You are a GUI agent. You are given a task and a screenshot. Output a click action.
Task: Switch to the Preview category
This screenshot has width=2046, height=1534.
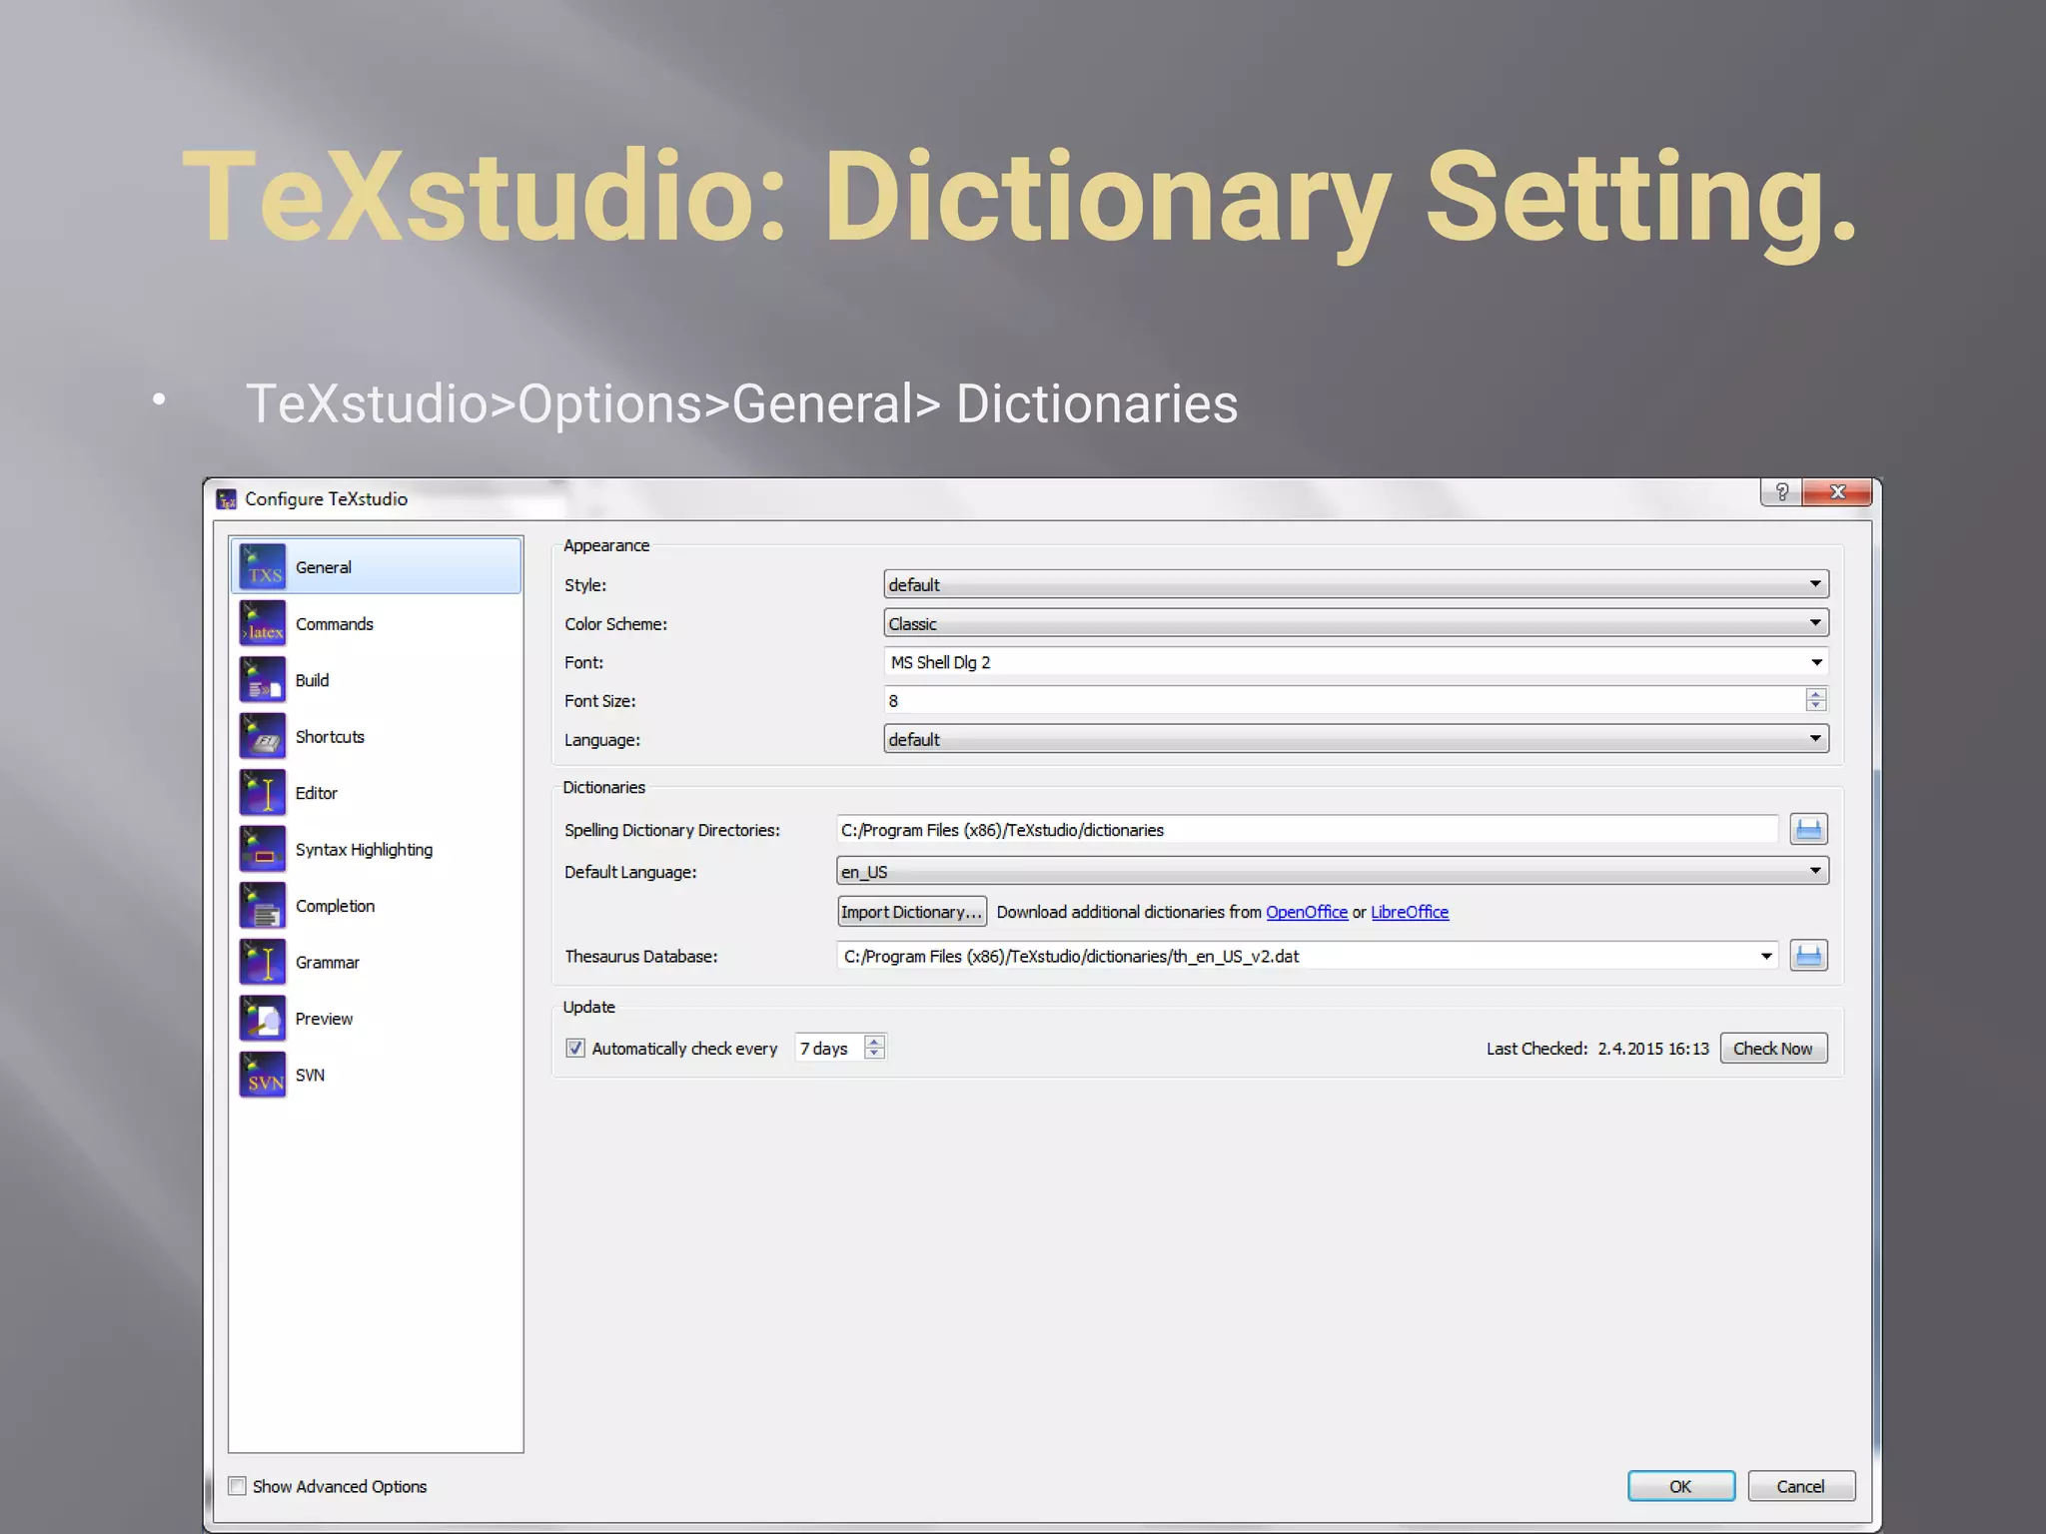(324, 1019)
